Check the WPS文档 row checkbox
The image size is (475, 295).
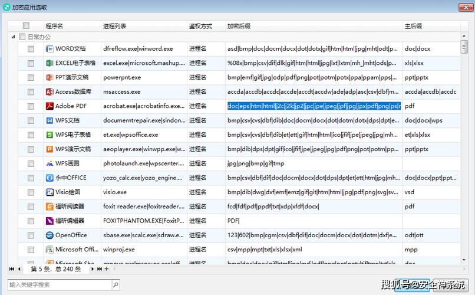click(x=31, y=121)
